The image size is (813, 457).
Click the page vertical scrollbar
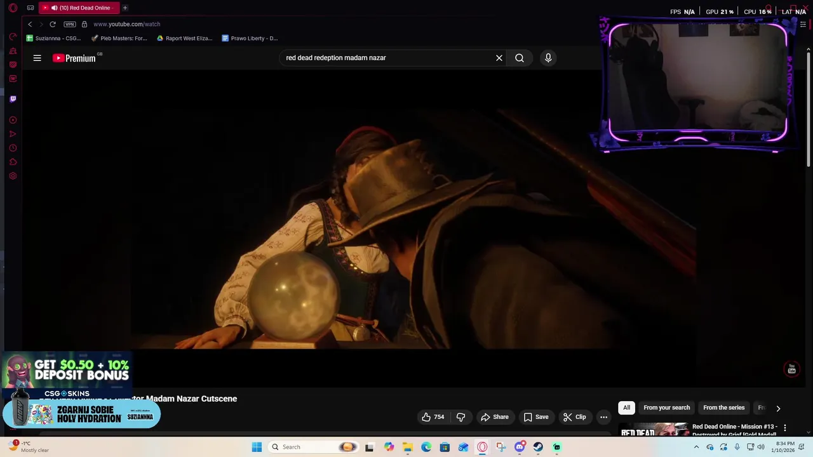click(x=808, y=108)
